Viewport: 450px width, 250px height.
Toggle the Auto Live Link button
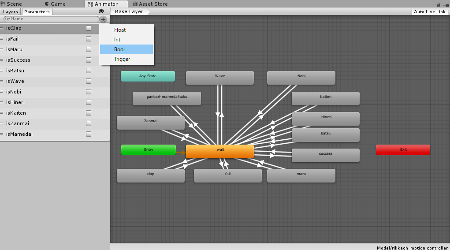[x=430, y=12]
